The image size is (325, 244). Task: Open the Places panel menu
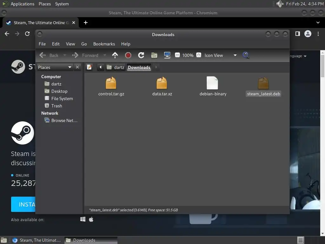click(45, 4)
